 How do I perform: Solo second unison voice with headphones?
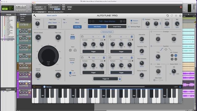(x=110, y=36)
